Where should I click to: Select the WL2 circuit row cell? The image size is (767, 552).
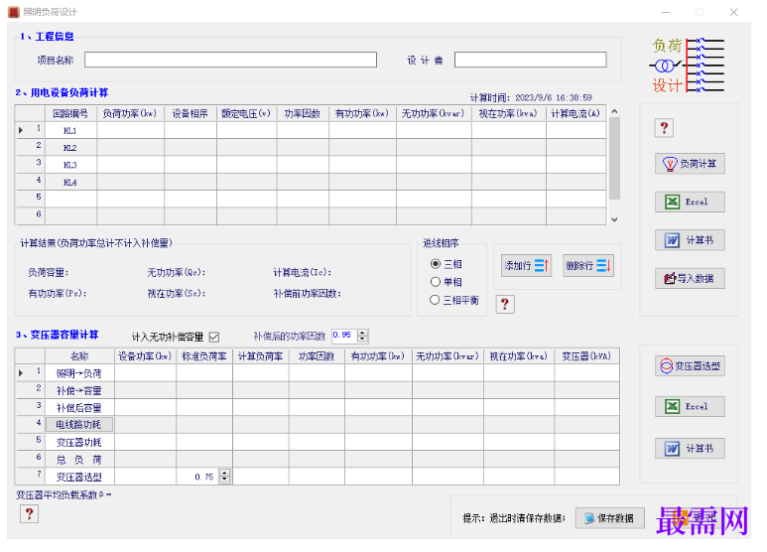coord(70,148)
